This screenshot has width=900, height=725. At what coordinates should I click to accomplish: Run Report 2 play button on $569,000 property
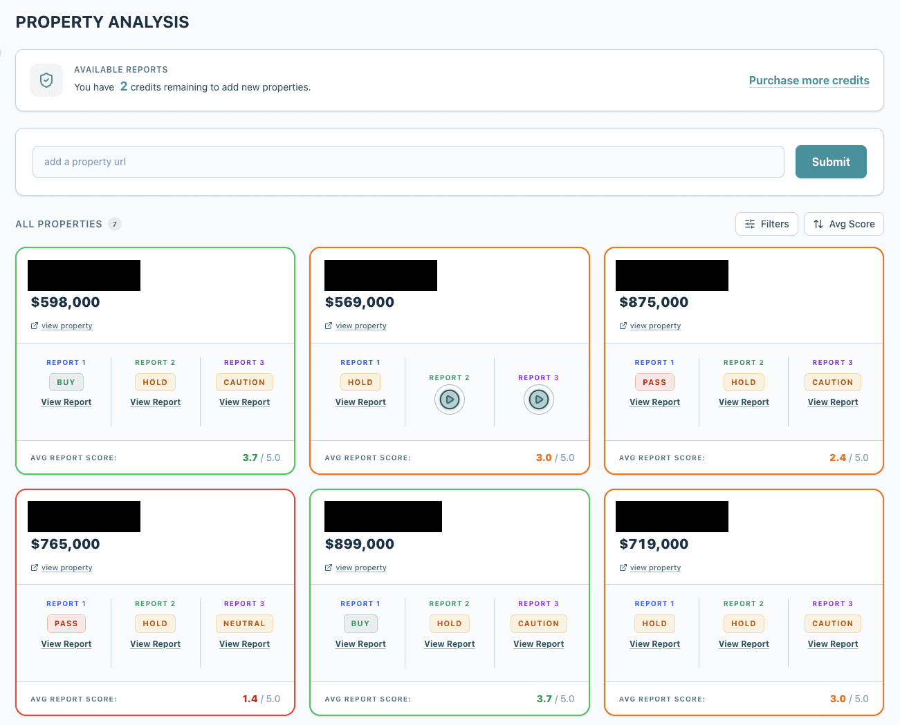click(450, 399)
